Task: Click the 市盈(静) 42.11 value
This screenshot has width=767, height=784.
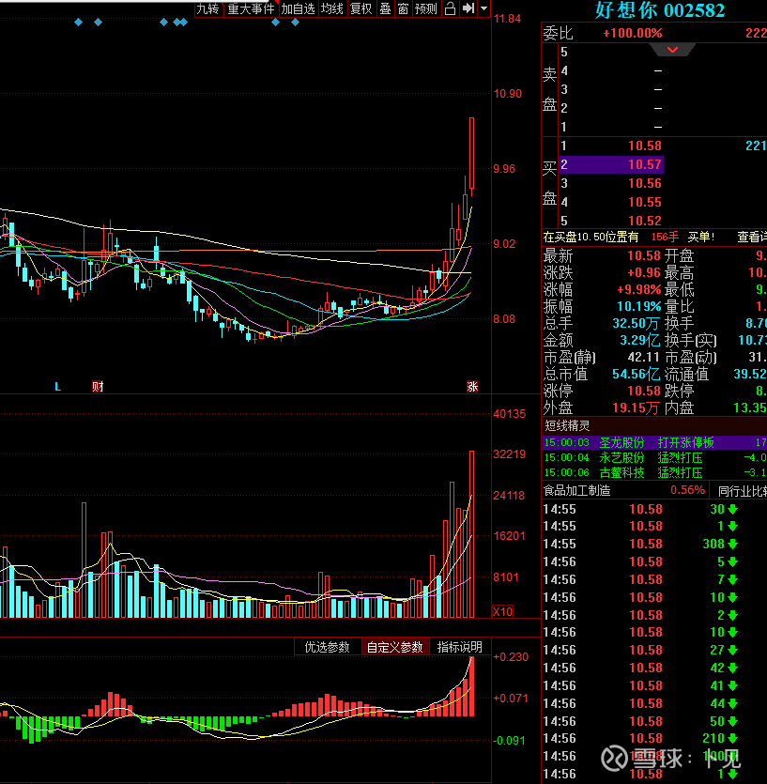Action: click(644, 357)
